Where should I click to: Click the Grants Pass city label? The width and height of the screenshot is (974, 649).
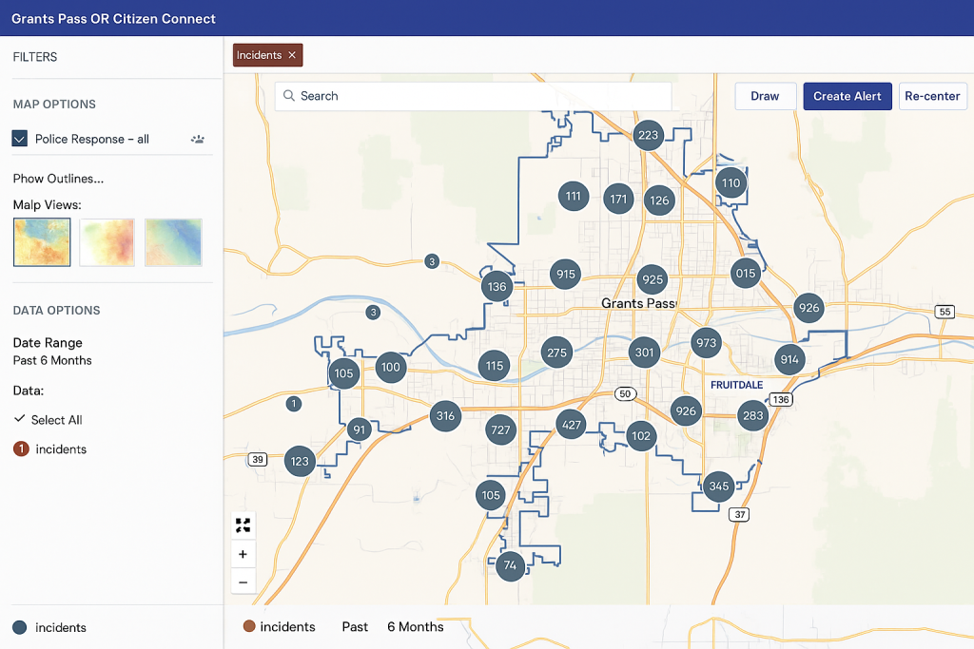pos(638,303)
